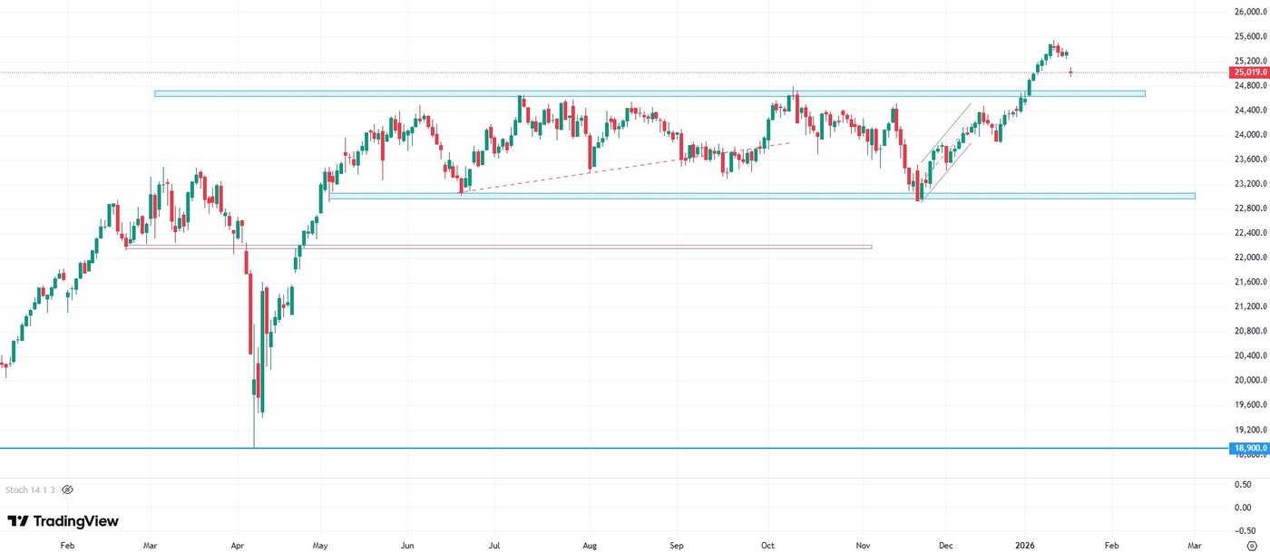Click the price scale on the right edge
This screenshot has width=1270, height=552.
tap(1246, 272)
